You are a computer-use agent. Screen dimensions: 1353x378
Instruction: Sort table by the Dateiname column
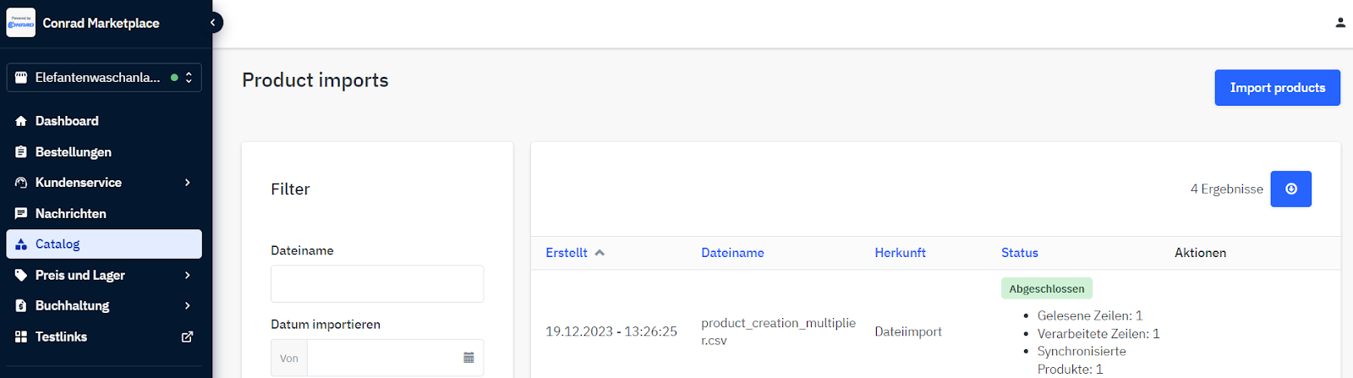click(732, 253)
